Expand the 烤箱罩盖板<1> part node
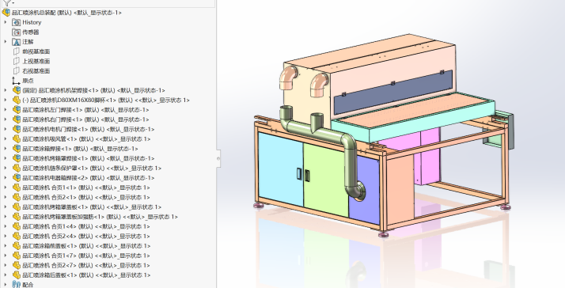Image resolution: width=565 pixels, height=288 pixels. point(6,207)
